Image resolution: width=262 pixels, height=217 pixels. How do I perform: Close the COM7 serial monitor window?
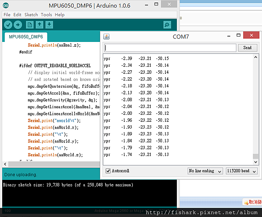pyautogui.click(x=251, y=36)
